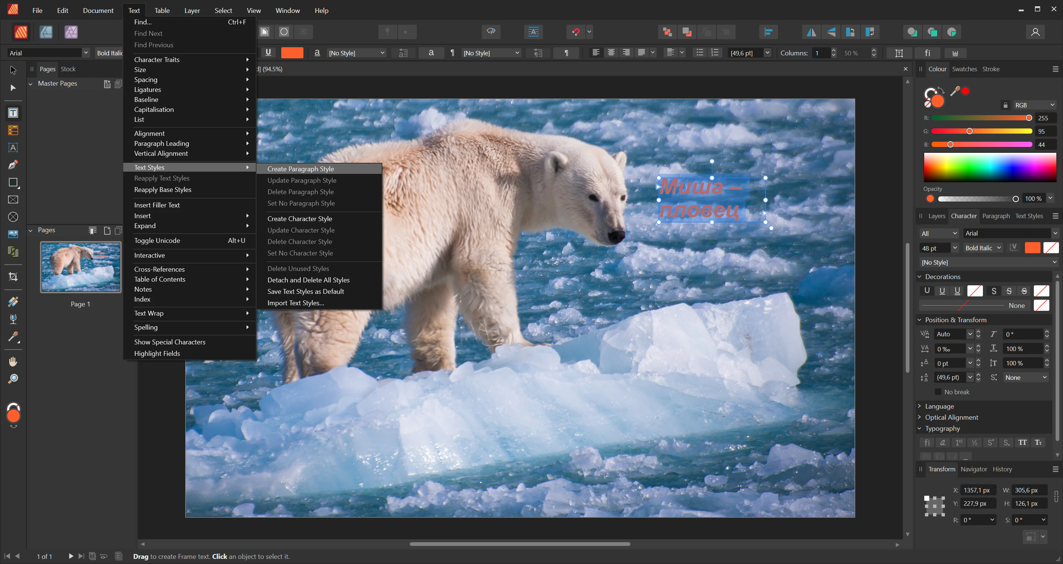
Task: Click Create Paragraph Style menu entry
Action: (x=300, y=169)
